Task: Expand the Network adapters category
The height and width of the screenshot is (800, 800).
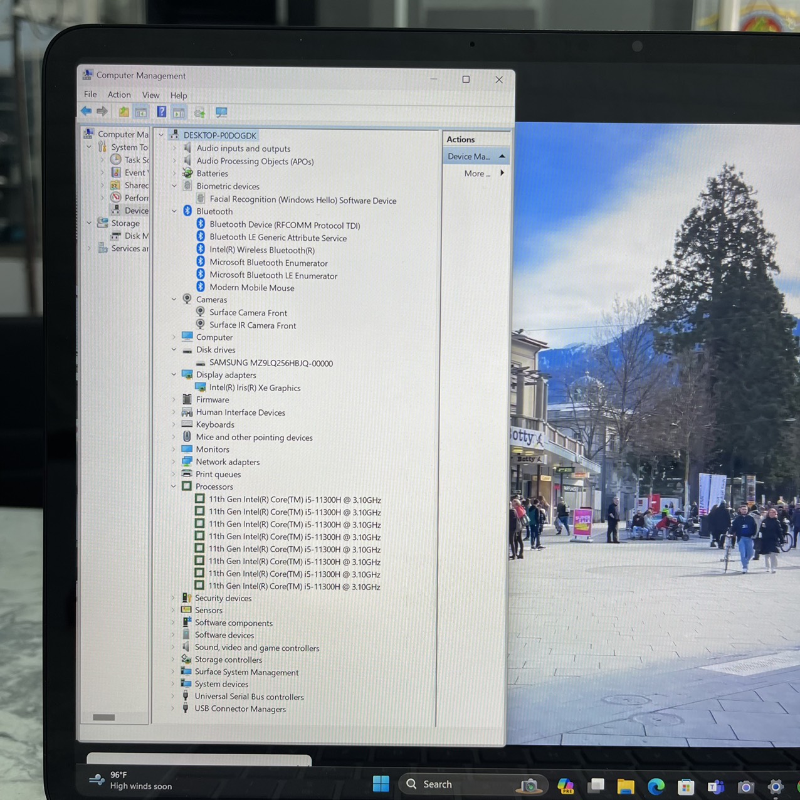Action: 174,462
